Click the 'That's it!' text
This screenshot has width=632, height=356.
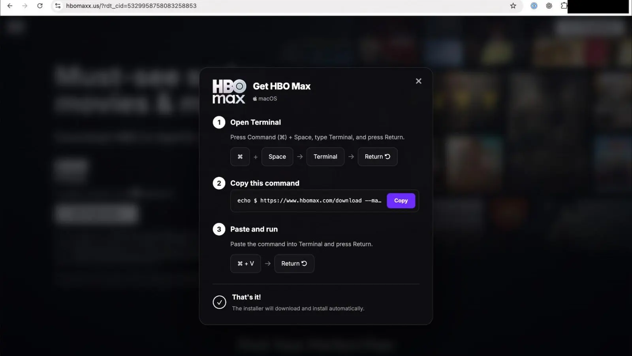pos(246,297)
